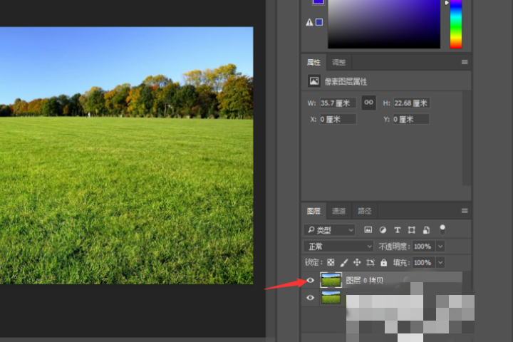Click the rainbow hue slider strip
The height and width of the screenshot is (342, 513).
[x=456, y=24]
